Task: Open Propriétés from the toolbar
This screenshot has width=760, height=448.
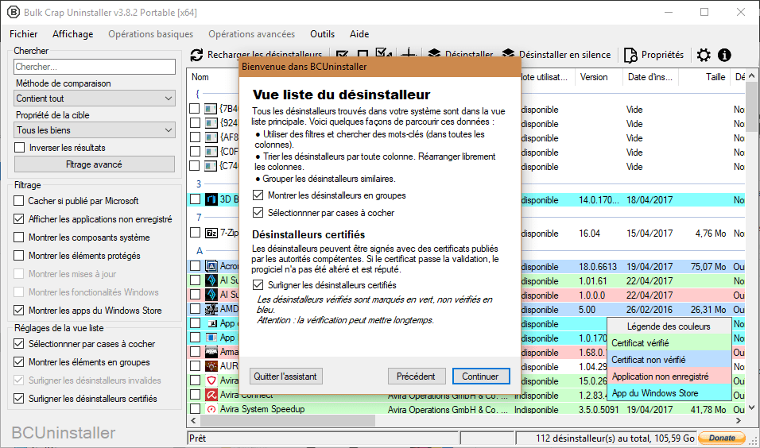Action: pyautogui.click(x=653, y=55)
